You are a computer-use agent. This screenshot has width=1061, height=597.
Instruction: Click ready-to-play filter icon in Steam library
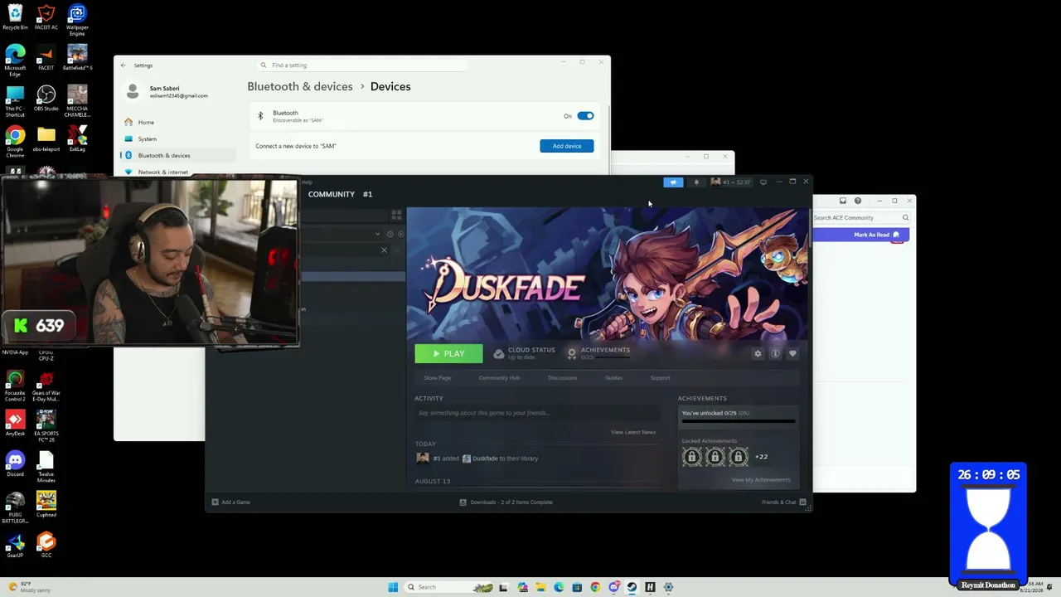(400, 234)
